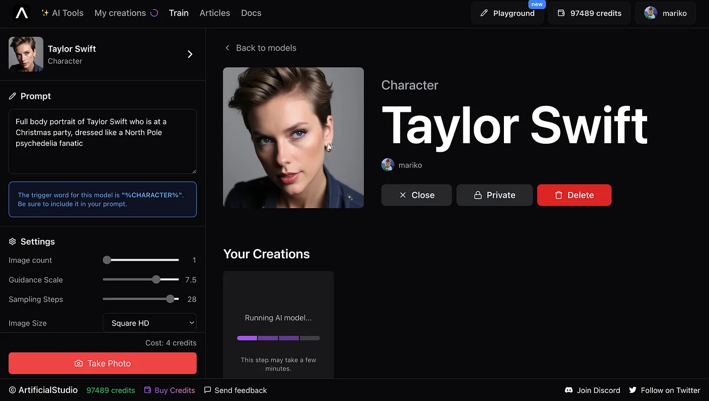Open the Train tab
This screenshot has width=709, height=401.
pos(179,13)
